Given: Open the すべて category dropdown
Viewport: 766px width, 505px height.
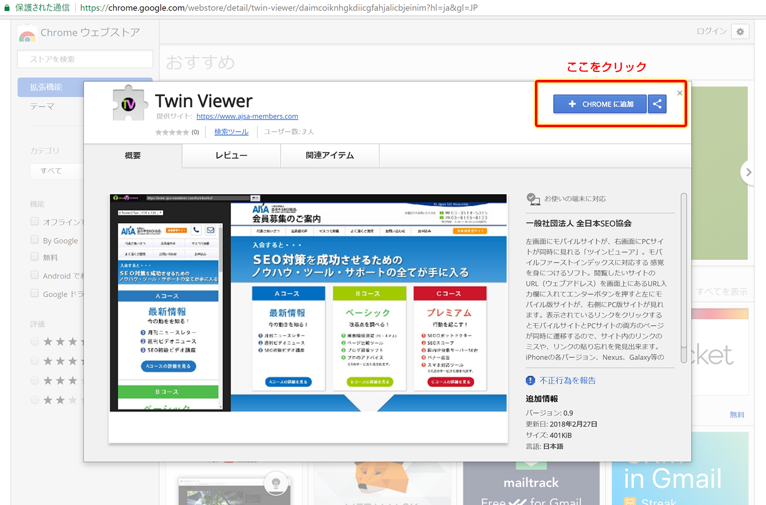Looking at the screenshot, I should point(56,171).
